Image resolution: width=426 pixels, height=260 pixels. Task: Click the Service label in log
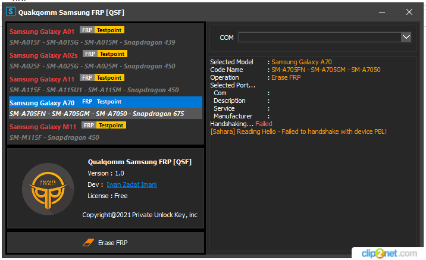(224, 108)
